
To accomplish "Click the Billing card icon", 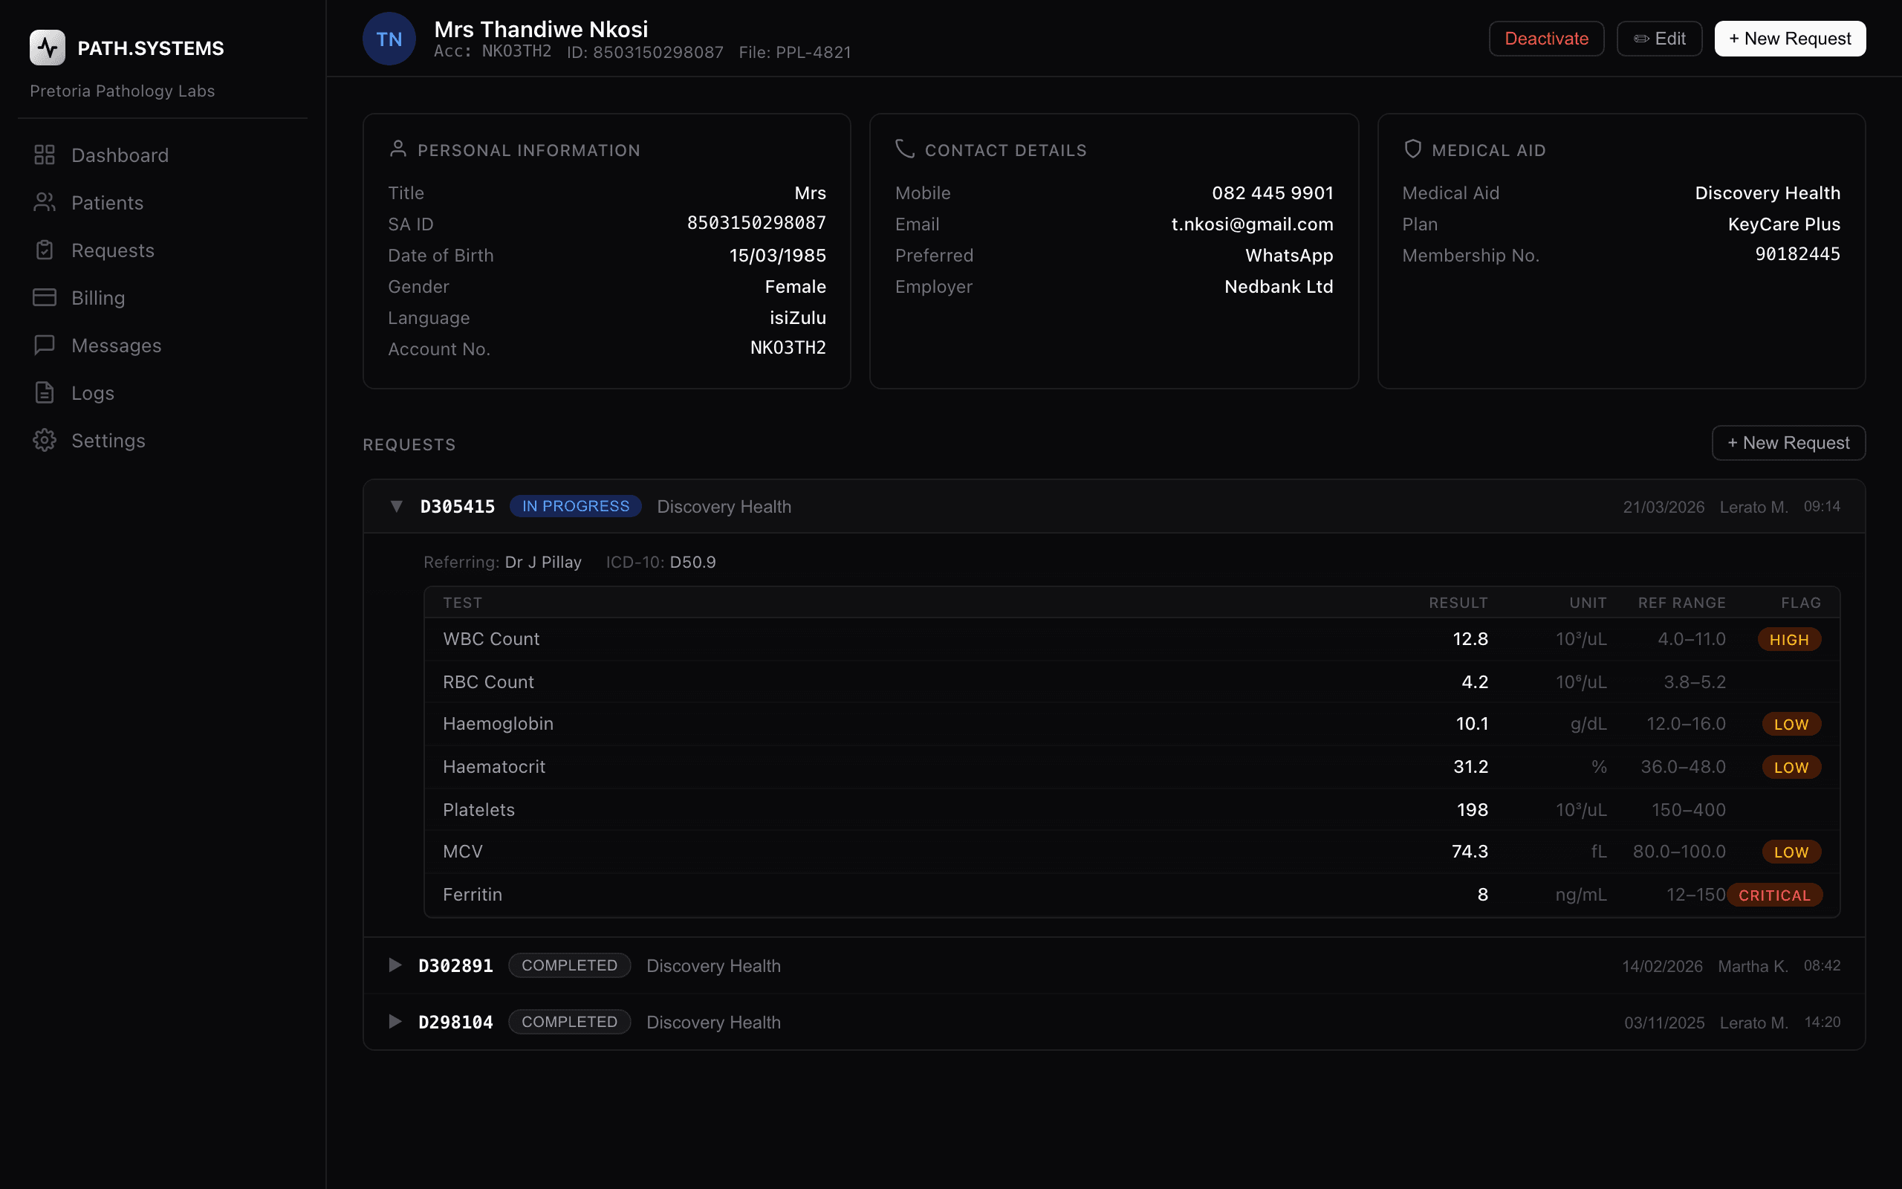I will 44,298.
